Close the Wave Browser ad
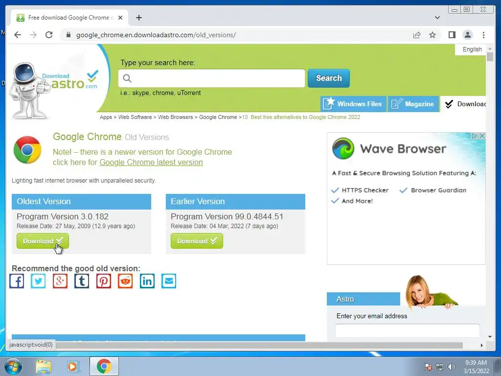Viewport: 501px width, 376px height. [x=482, y=136]
